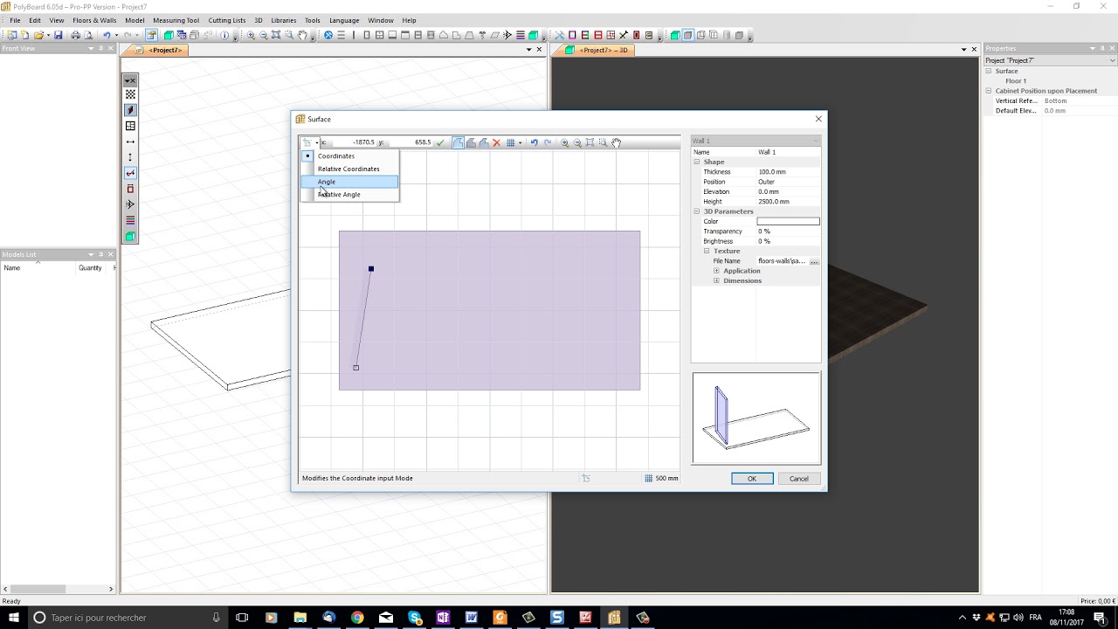1118x629 pixels.
Task: Click the Thickness value 100.0 mm
Action: [772, 172]
